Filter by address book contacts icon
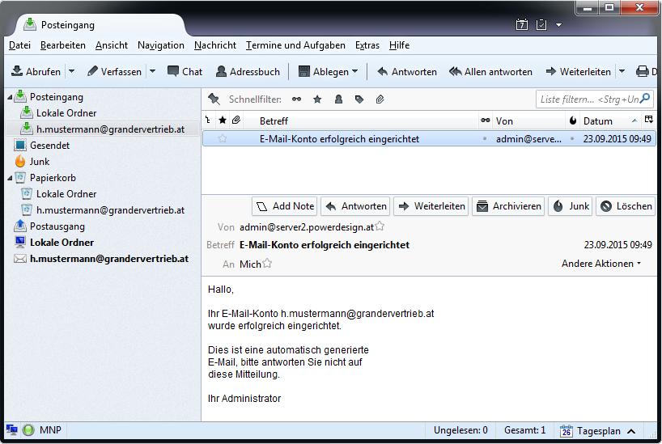Viewport: 662px width, 444px height. (x=338, y=99)
